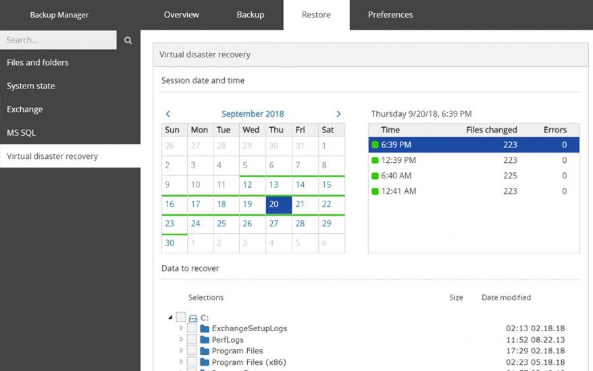Click the ExchangeSetupLogs folder icon
This screenshot has height=371, width=593.
pos(205,328)
